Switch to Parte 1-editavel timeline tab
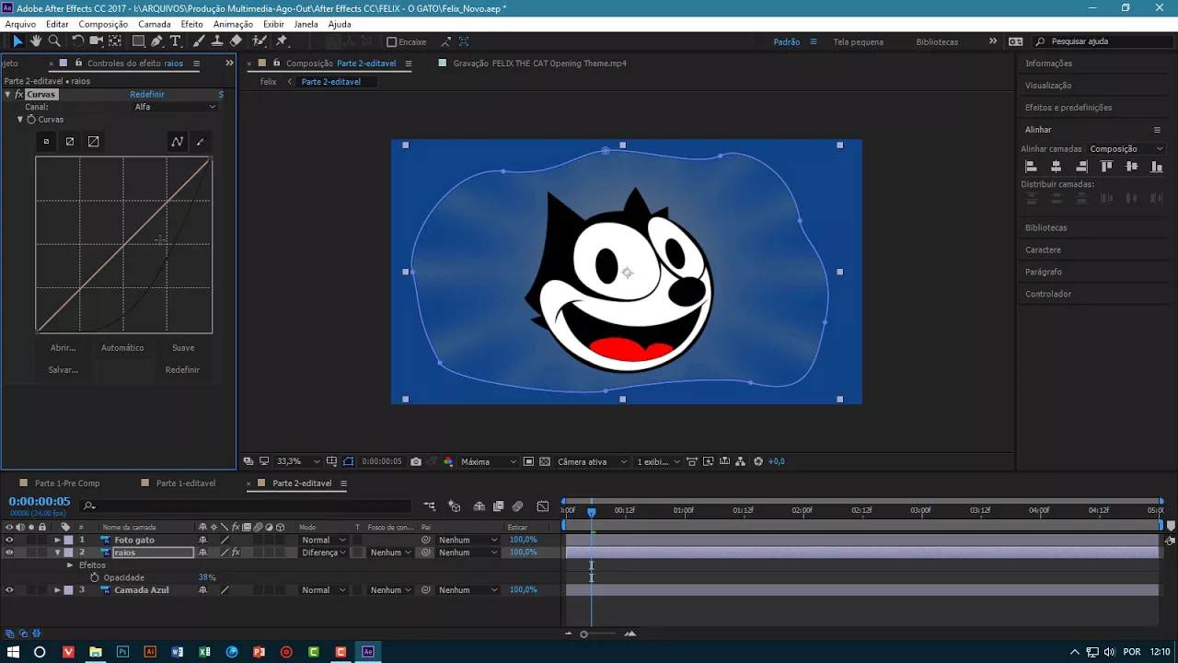 point(186,483)
